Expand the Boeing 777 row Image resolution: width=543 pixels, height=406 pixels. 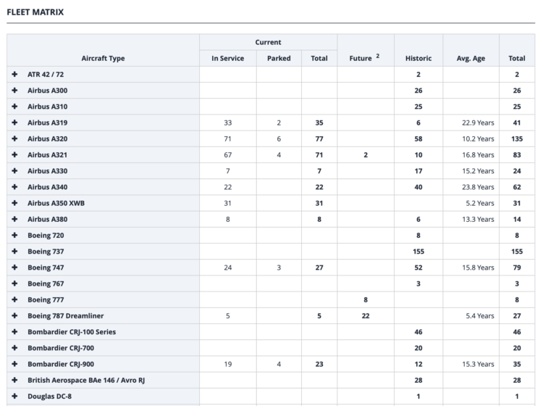[14, 299]
